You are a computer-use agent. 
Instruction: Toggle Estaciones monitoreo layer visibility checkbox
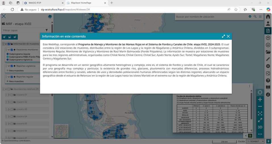(x=12, y=50)
